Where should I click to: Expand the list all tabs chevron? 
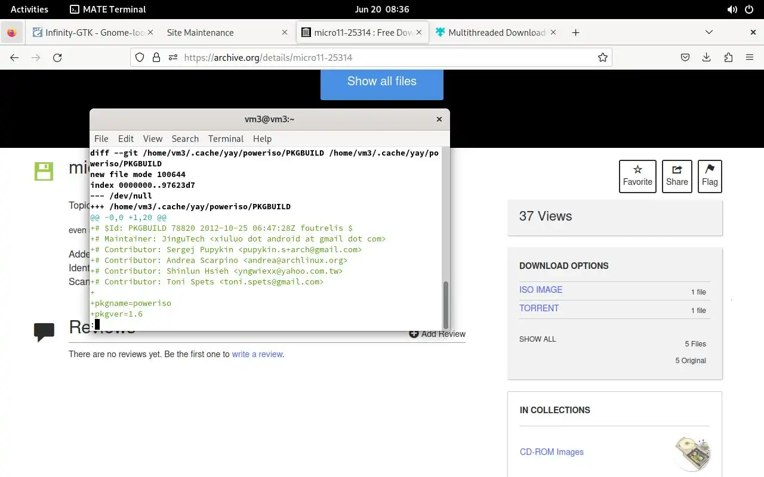coord(709,32)
